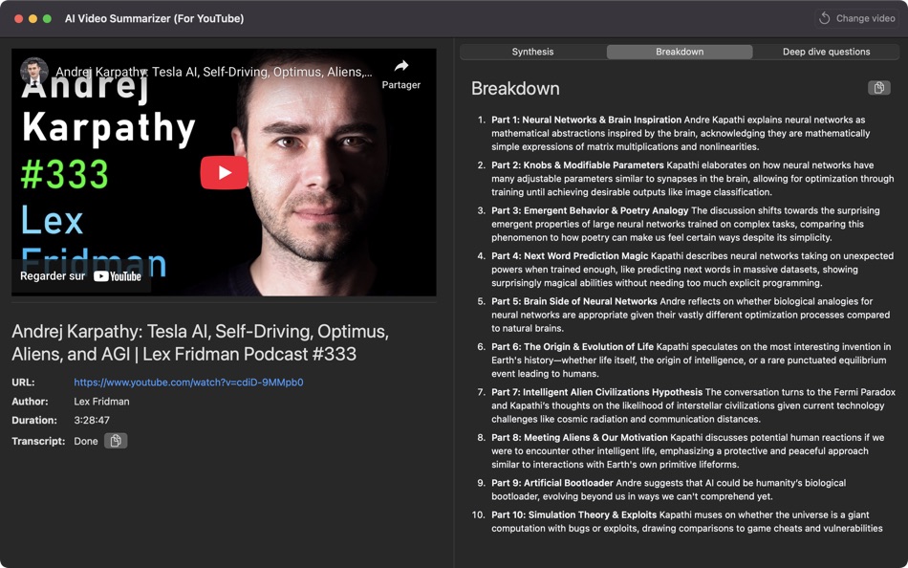Switch to the Synthesis tab
Image resolution: width=908 pixels, height=568 pixels.
coord(532,52)
